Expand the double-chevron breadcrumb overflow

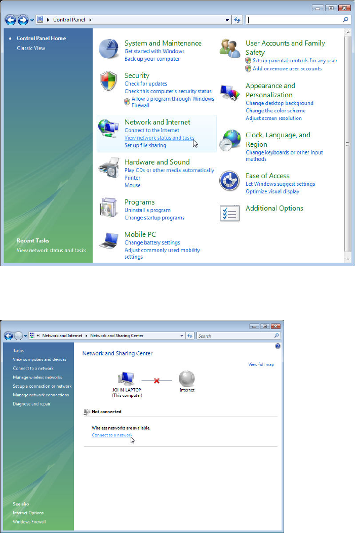click(38, 336)
